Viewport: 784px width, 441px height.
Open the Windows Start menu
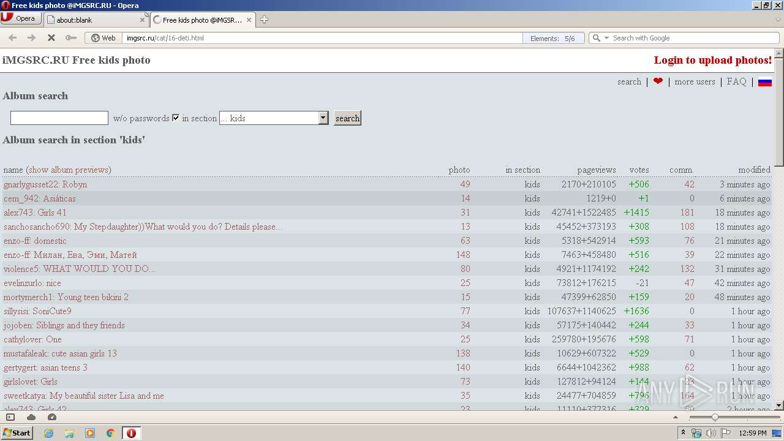[x=17, y=433]
